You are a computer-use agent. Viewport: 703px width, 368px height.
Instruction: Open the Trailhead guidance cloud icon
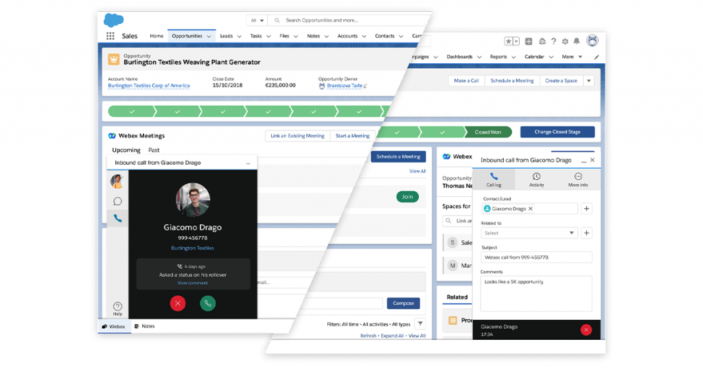[x=542, y=41]
